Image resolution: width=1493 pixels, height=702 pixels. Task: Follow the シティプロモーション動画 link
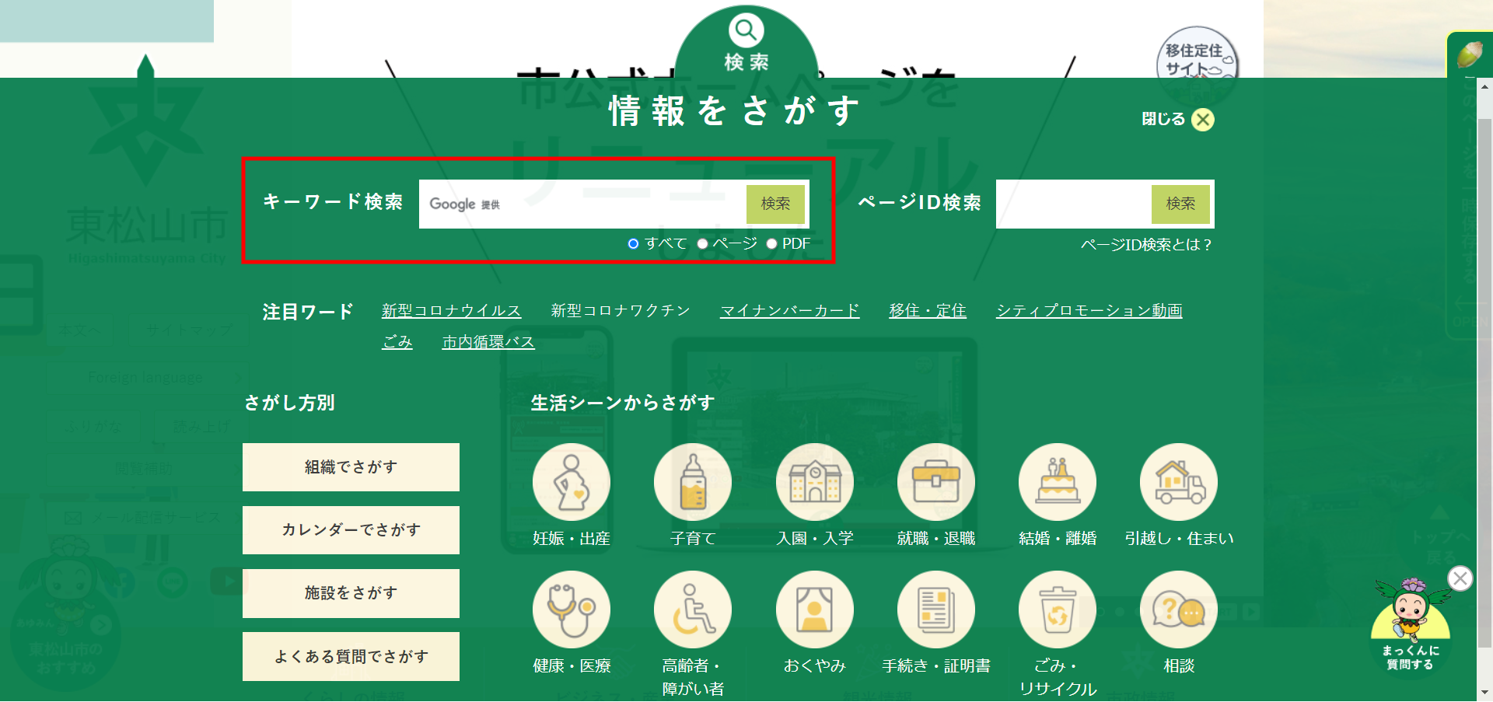coord(1089,311)
